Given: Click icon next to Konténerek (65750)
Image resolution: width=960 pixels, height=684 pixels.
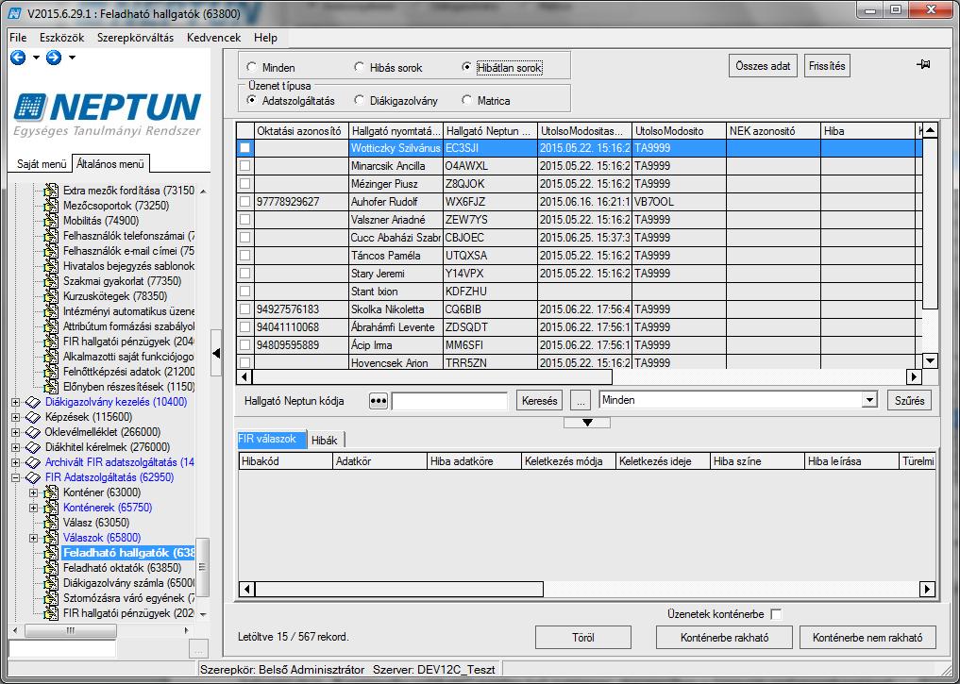Looking at the screenshot, I should click(x=51, y=508).
